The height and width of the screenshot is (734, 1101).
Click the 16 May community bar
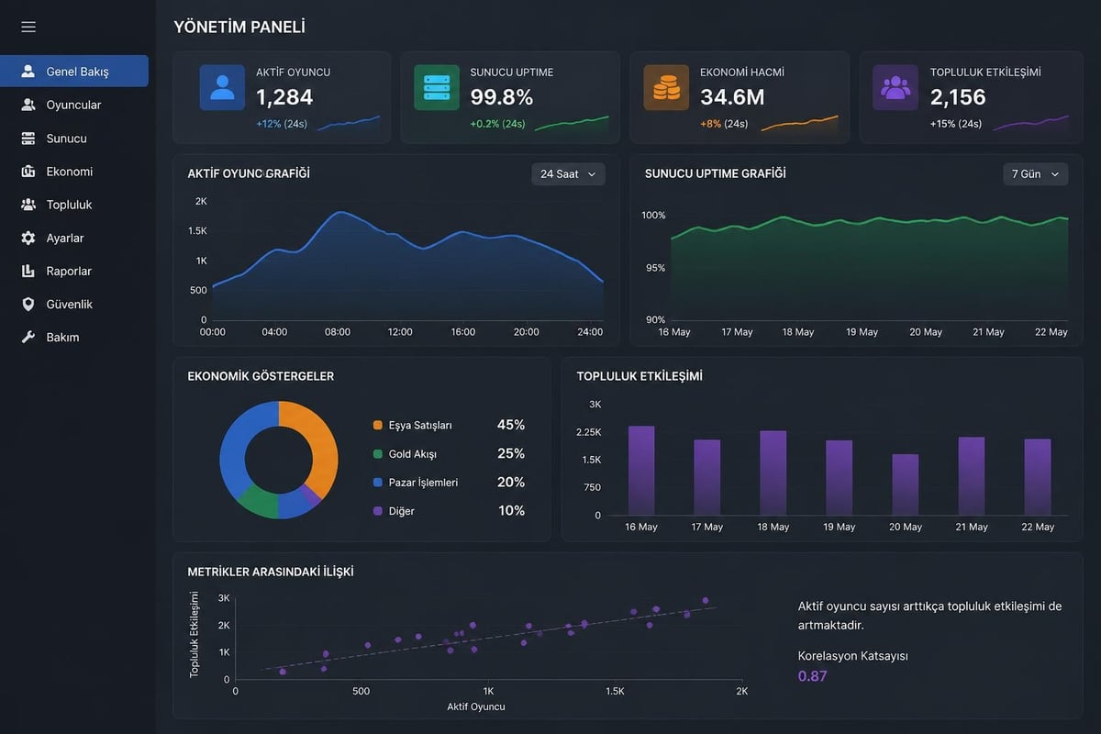point(641,470)
